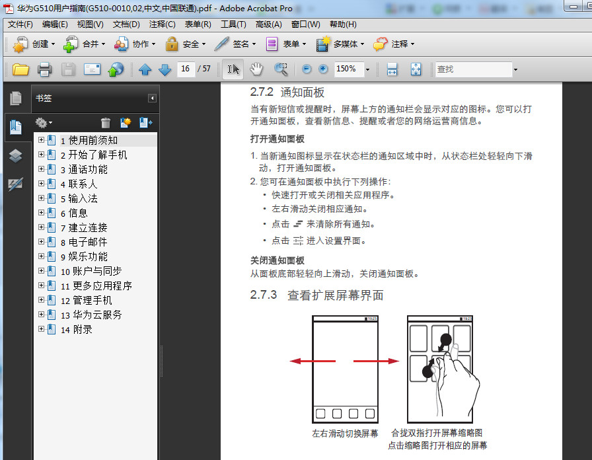Viewport: 592px width, 460px height.
Task: Activate the Select arrow tool
Action: (233, 69)
